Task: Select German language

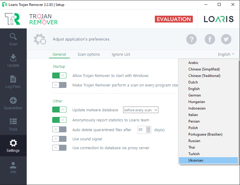Action: point(208,95)
